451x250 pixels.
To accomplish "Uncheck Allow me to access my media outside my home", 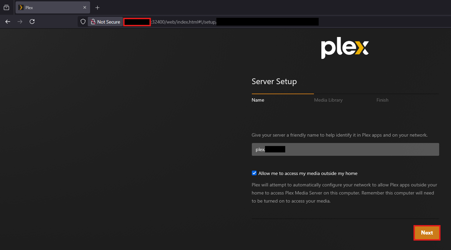I will tap(254, 173).
